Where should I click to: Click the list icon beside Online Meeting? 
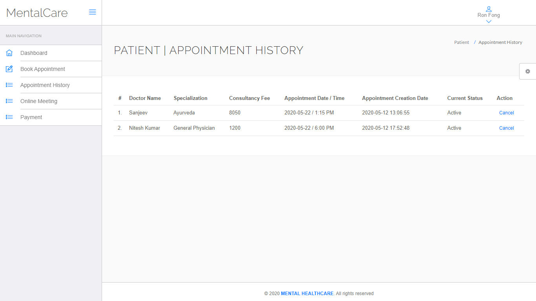(x=9, y=101)
